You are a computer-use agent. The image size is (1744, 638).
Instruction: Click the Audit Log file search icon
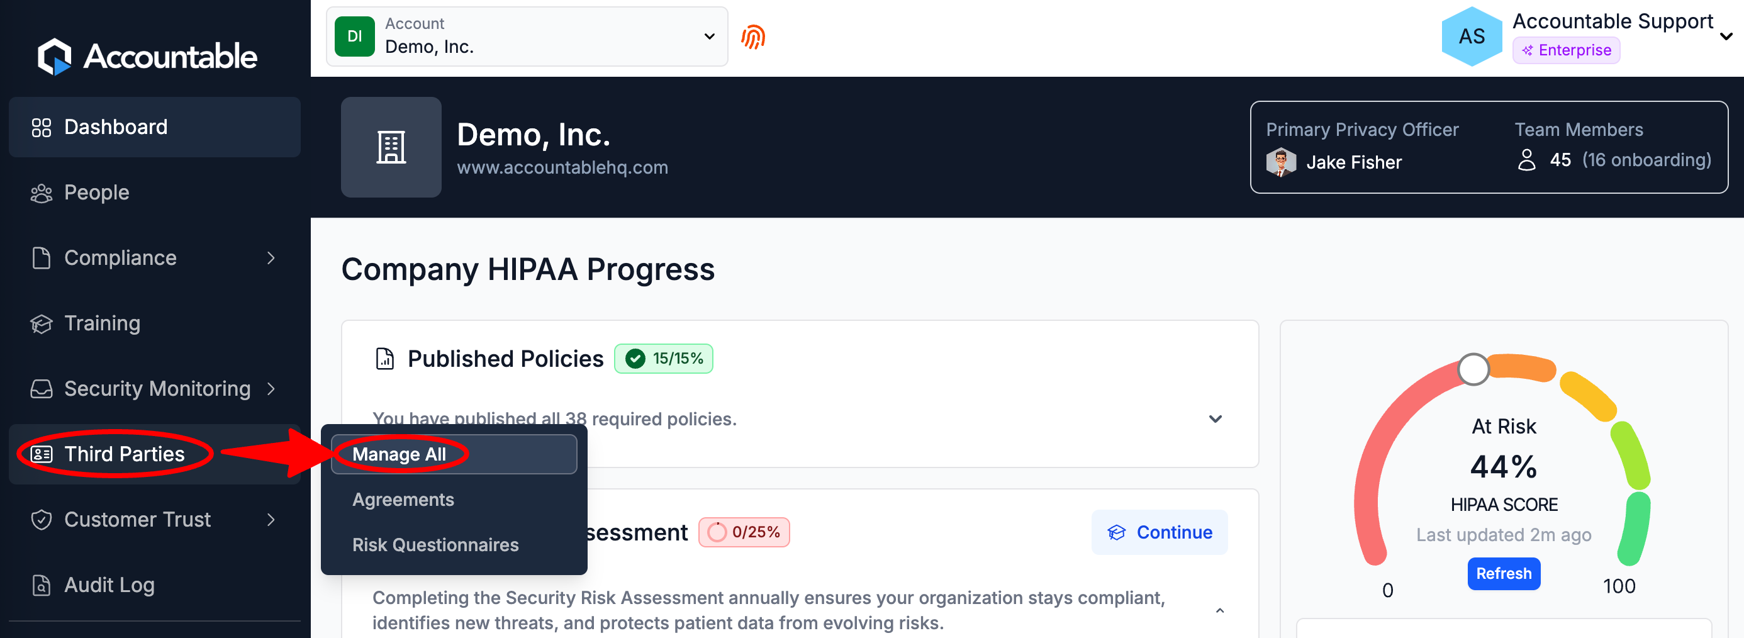[x=42, y=585]
